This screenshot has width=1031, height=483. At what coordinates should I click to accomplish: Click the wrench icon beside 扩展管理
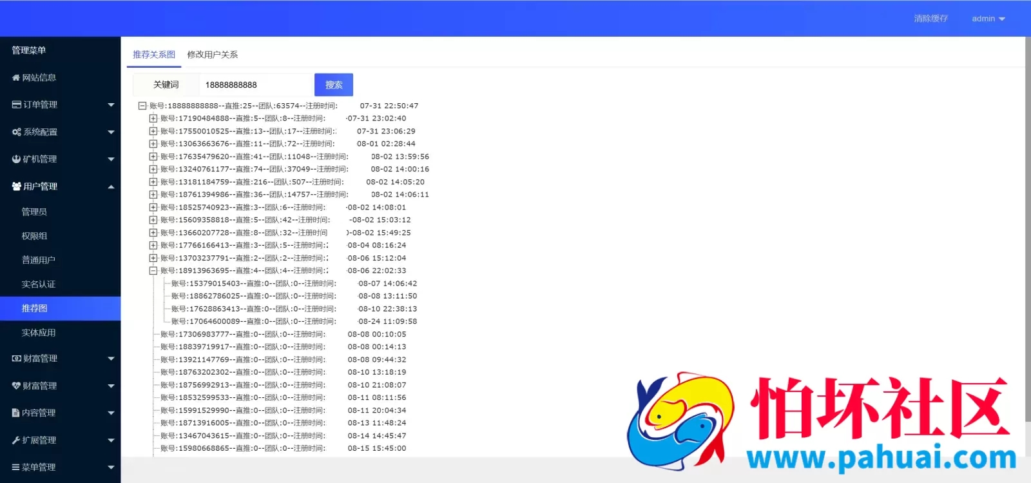click(x=16, y=440)
